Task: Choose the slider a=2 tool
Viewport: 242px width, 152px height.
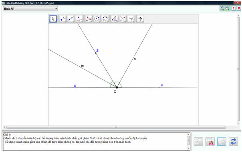Action: [x=131, y=19]
